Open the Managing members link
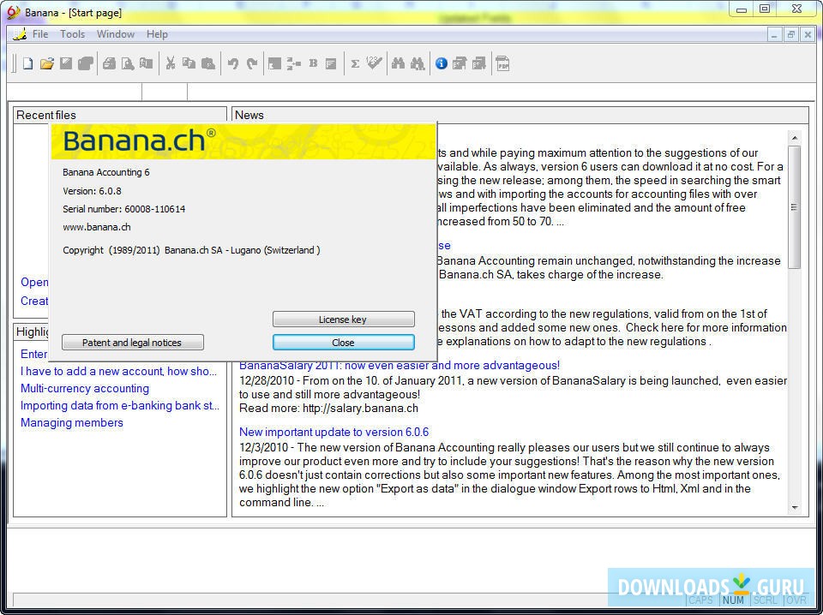Screen dimensions: 823x615 [72, 422]
